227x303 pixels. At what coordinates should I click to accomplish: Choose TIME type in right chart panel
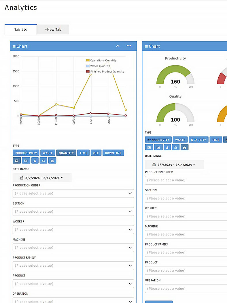tap(215, 140)
